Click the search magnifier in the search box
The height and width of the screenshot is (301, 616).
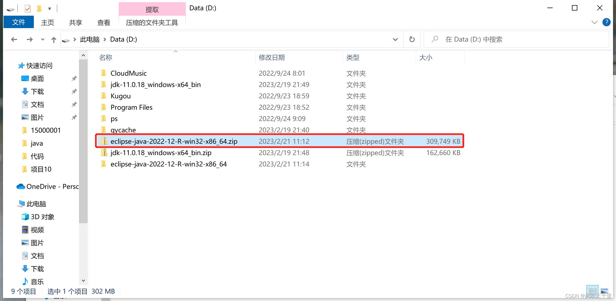tap(435, 39)
